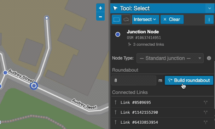Zoom in the map with plus button
The image size is (215, 129).
click(100, 8)
